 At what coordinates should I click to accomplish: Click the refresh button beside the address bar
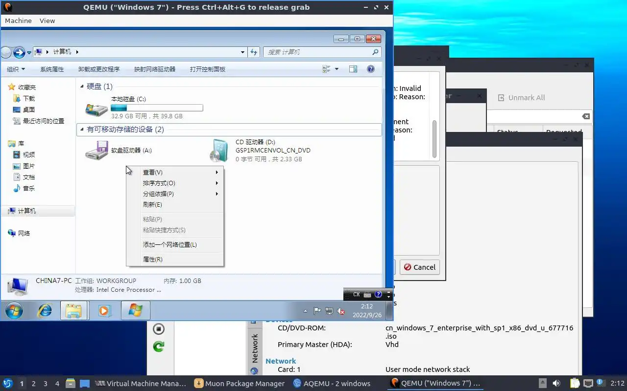click(x=254, y=52)
